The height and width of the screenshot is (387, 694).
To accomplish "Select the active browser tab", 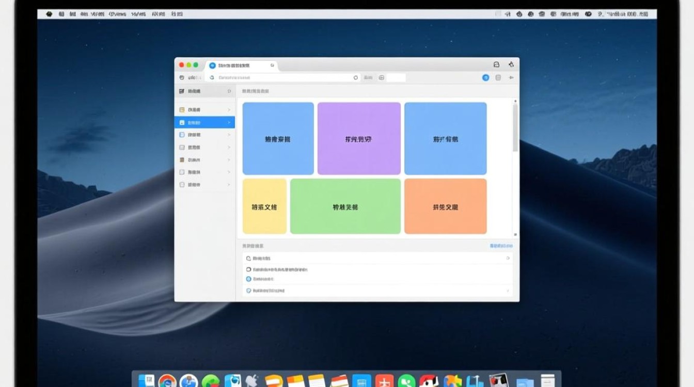I will tap(241, 66).
